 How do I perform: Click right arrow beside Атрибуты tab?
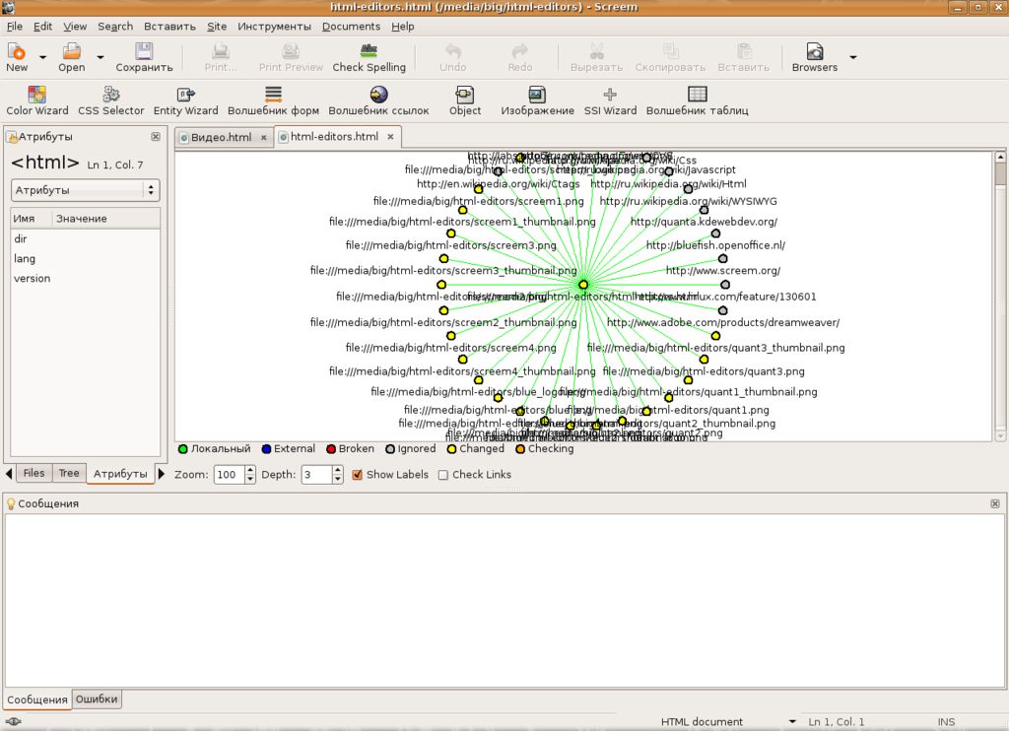pos(162,474)
